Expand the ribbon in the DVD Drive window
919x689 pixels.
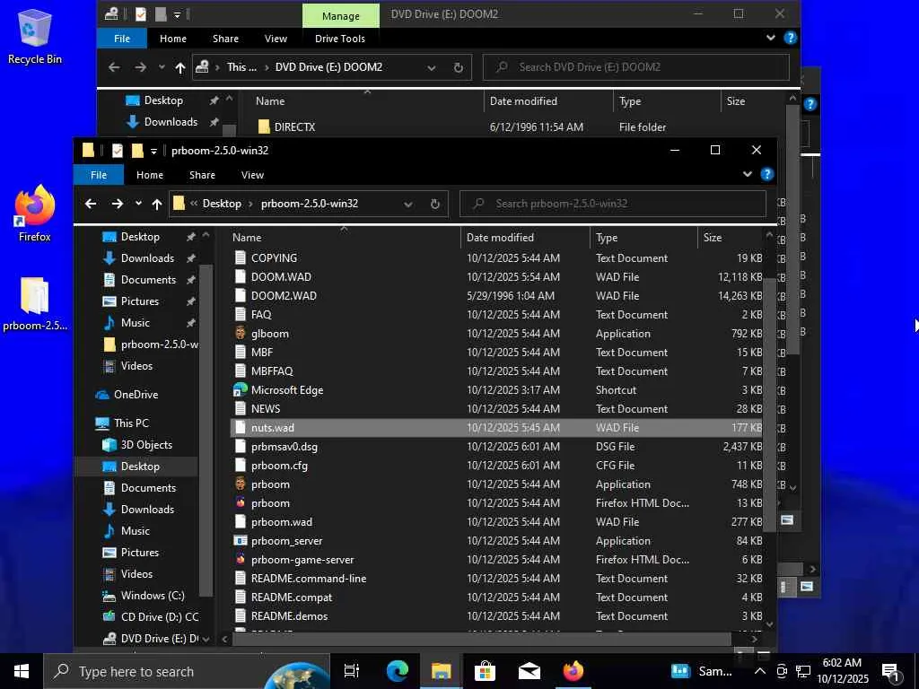771,38
